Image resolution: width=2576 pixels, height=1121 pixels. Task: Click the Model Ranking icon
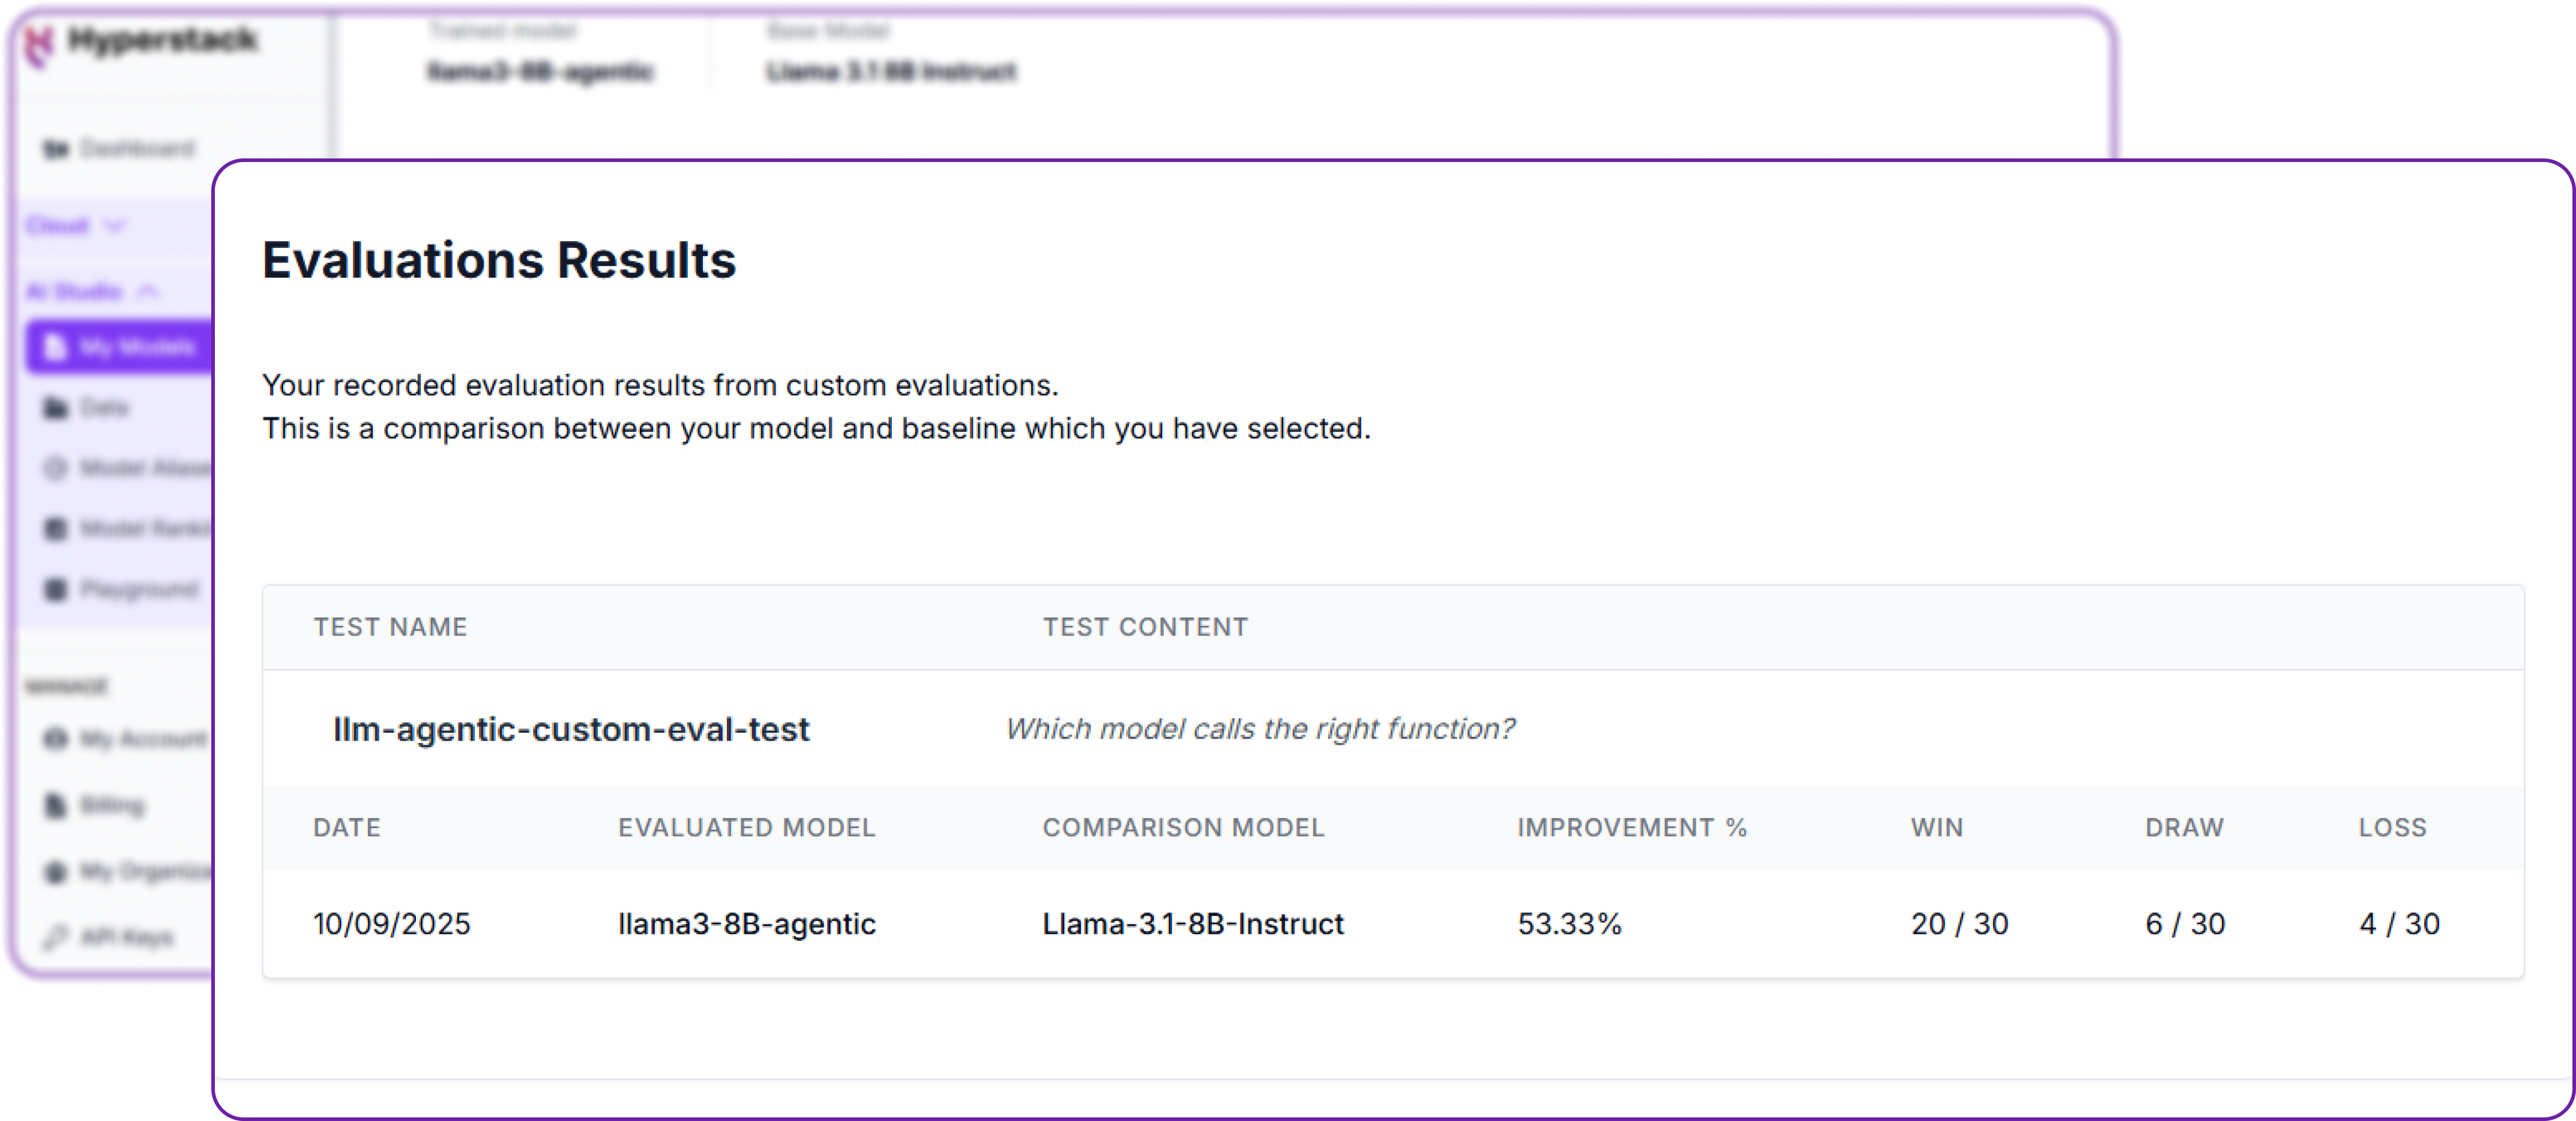point(56,528)
